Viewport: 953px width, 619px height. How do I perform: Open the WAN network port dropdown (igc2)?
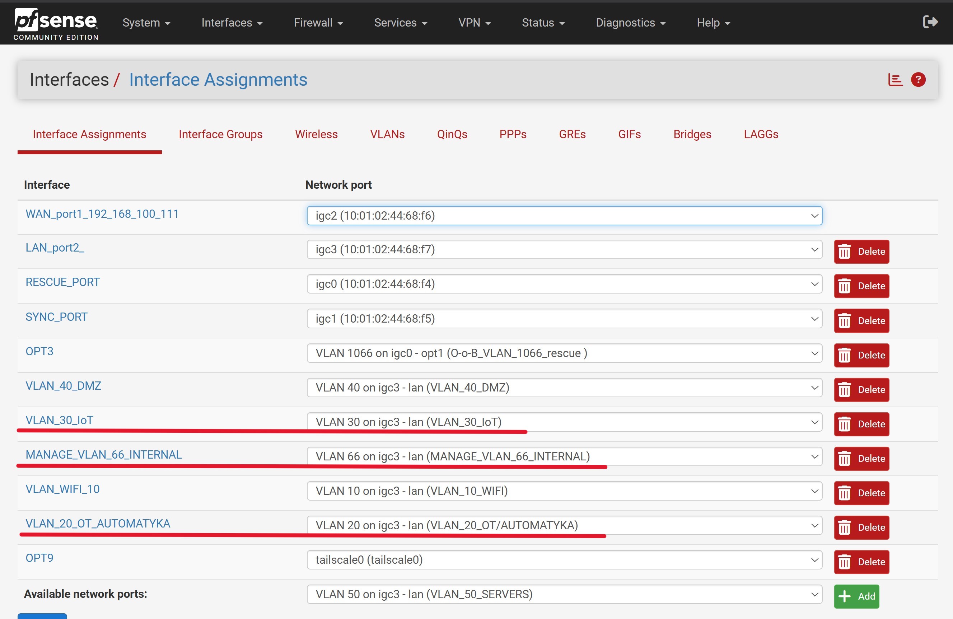pyautogui.click(x=564, y=216)
